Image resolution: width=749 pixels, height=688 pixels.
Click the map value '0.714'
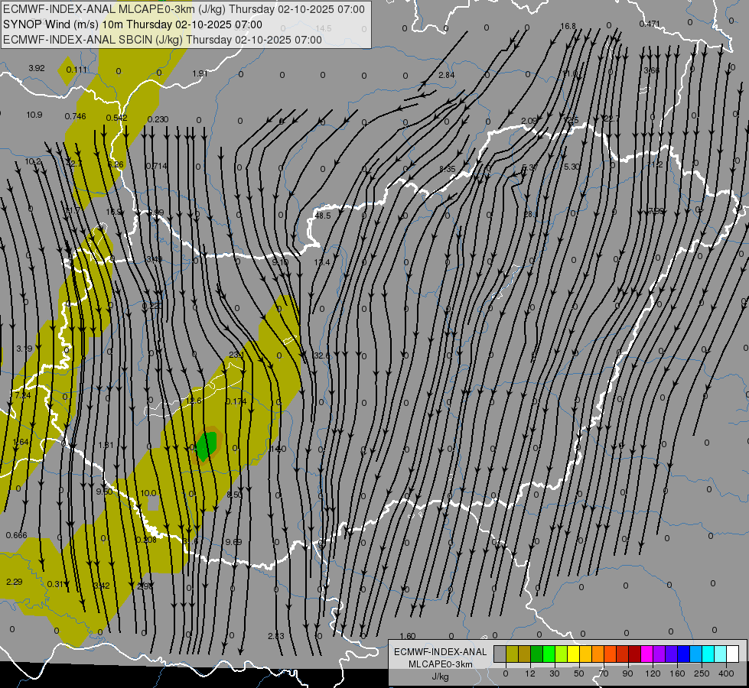click(x=157, y=166)
